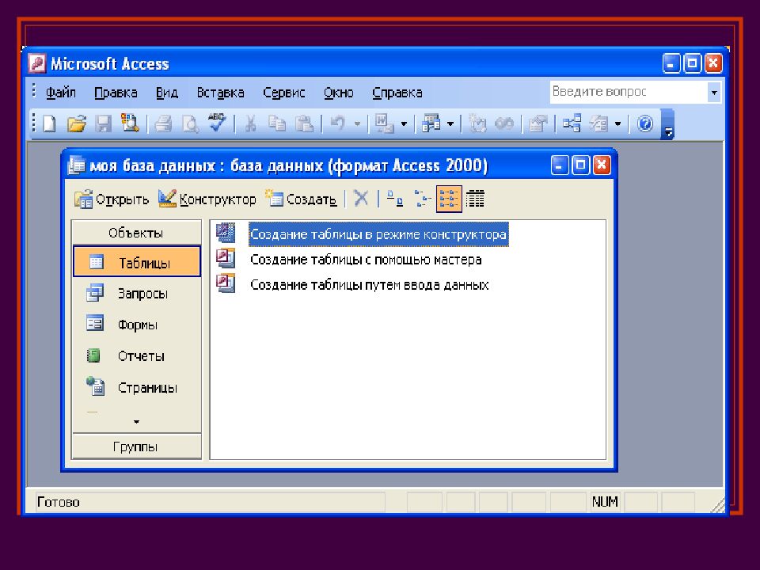Expand the Введите вопрос dropdown arrow
The width and height of the screenshot is (760, 570).
click(x=713, y=93)
